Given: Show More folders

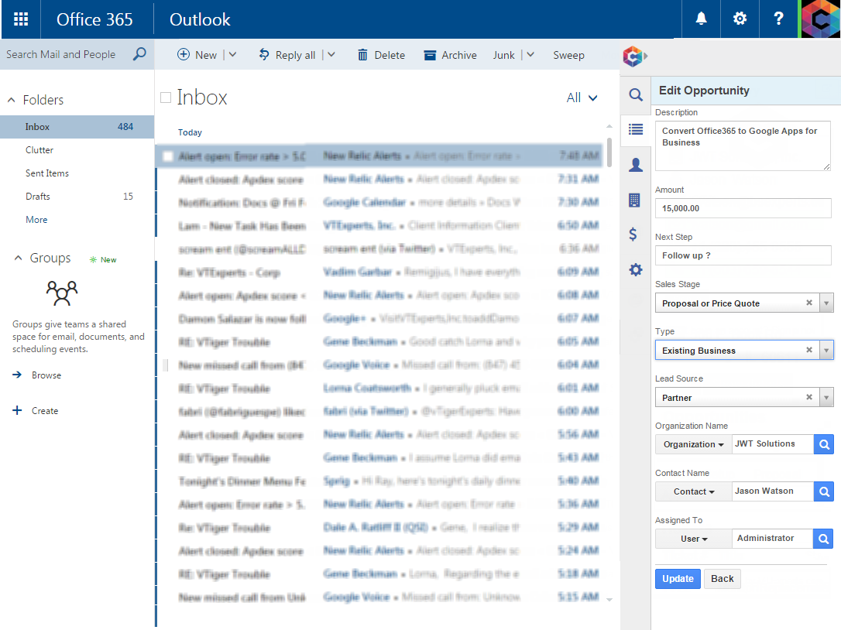Looking at the screenshot, I should [36, 220].
